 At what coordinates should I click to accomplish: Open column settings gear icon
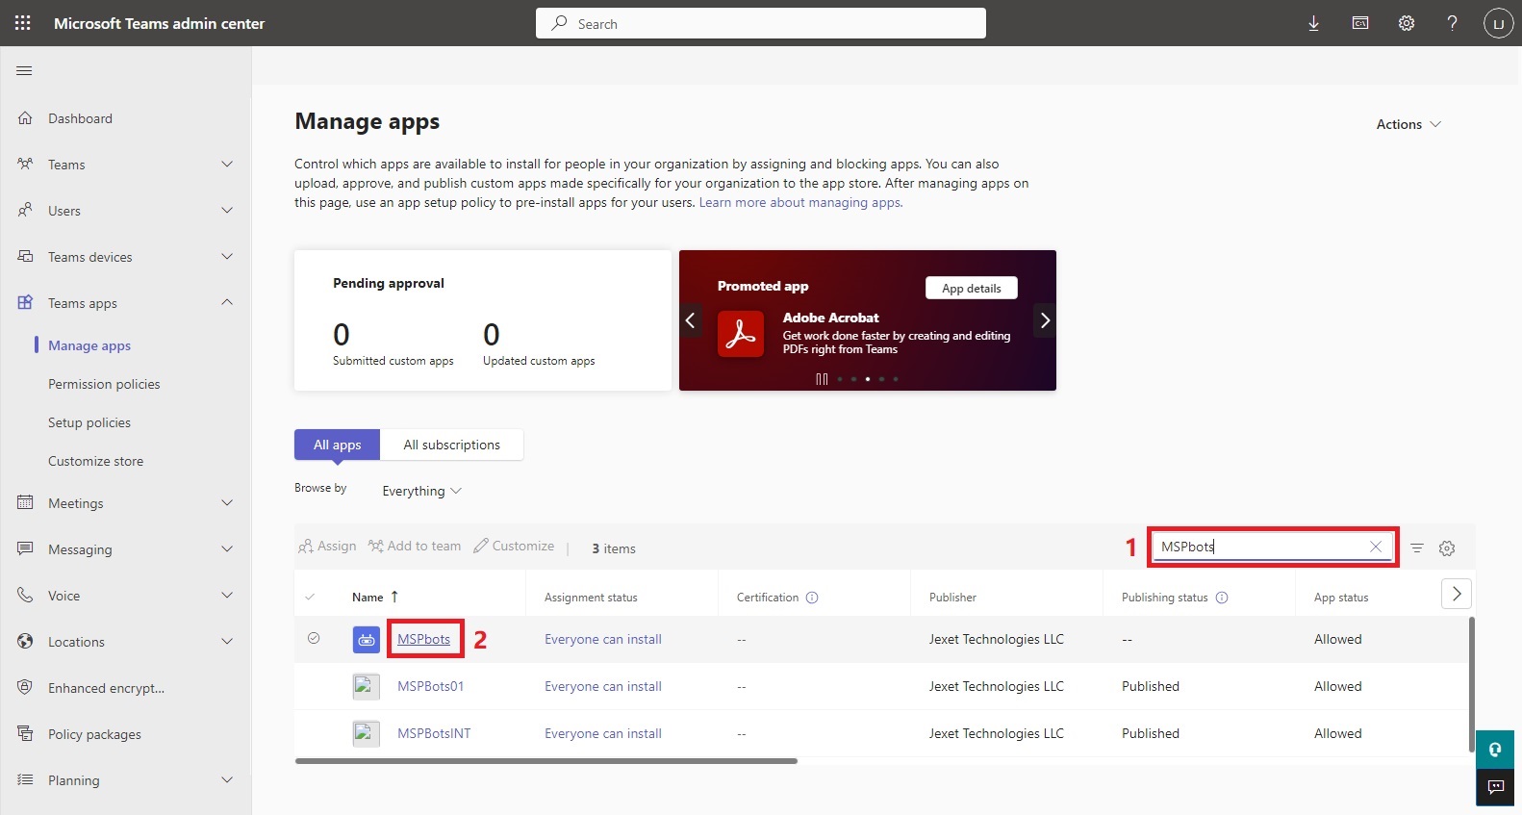1447,548
